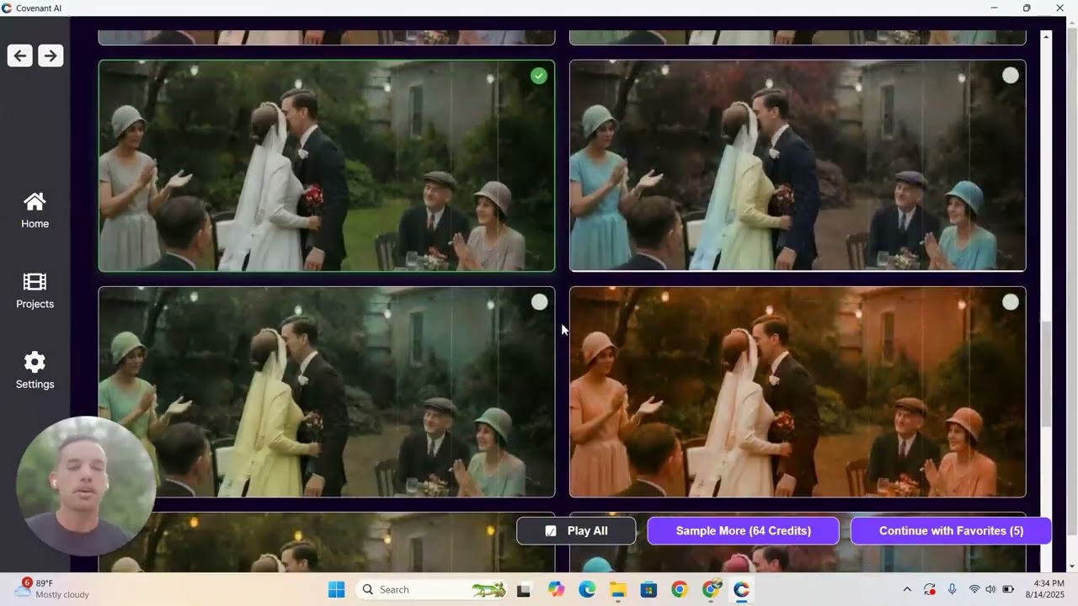Click Sample More (64 Credits)
Image resolution: width=1078 pixels, height=606 pixels.
click(x=743, y=531)
